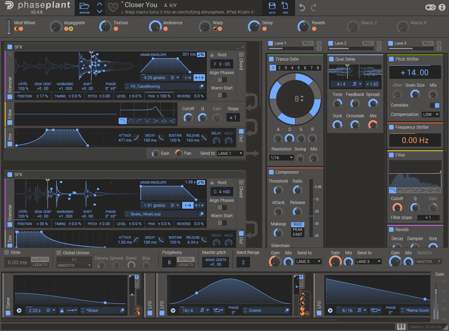Image resolution: width=449 pixels, height=331 pixels.
Task: Click the Attack curve shape icon in first Env
Action: click(136, 138)
